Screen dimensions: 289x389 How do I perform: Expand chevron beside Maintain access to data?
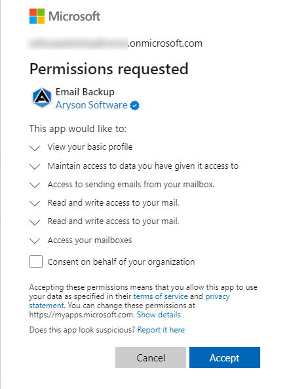tap(35, 167)
